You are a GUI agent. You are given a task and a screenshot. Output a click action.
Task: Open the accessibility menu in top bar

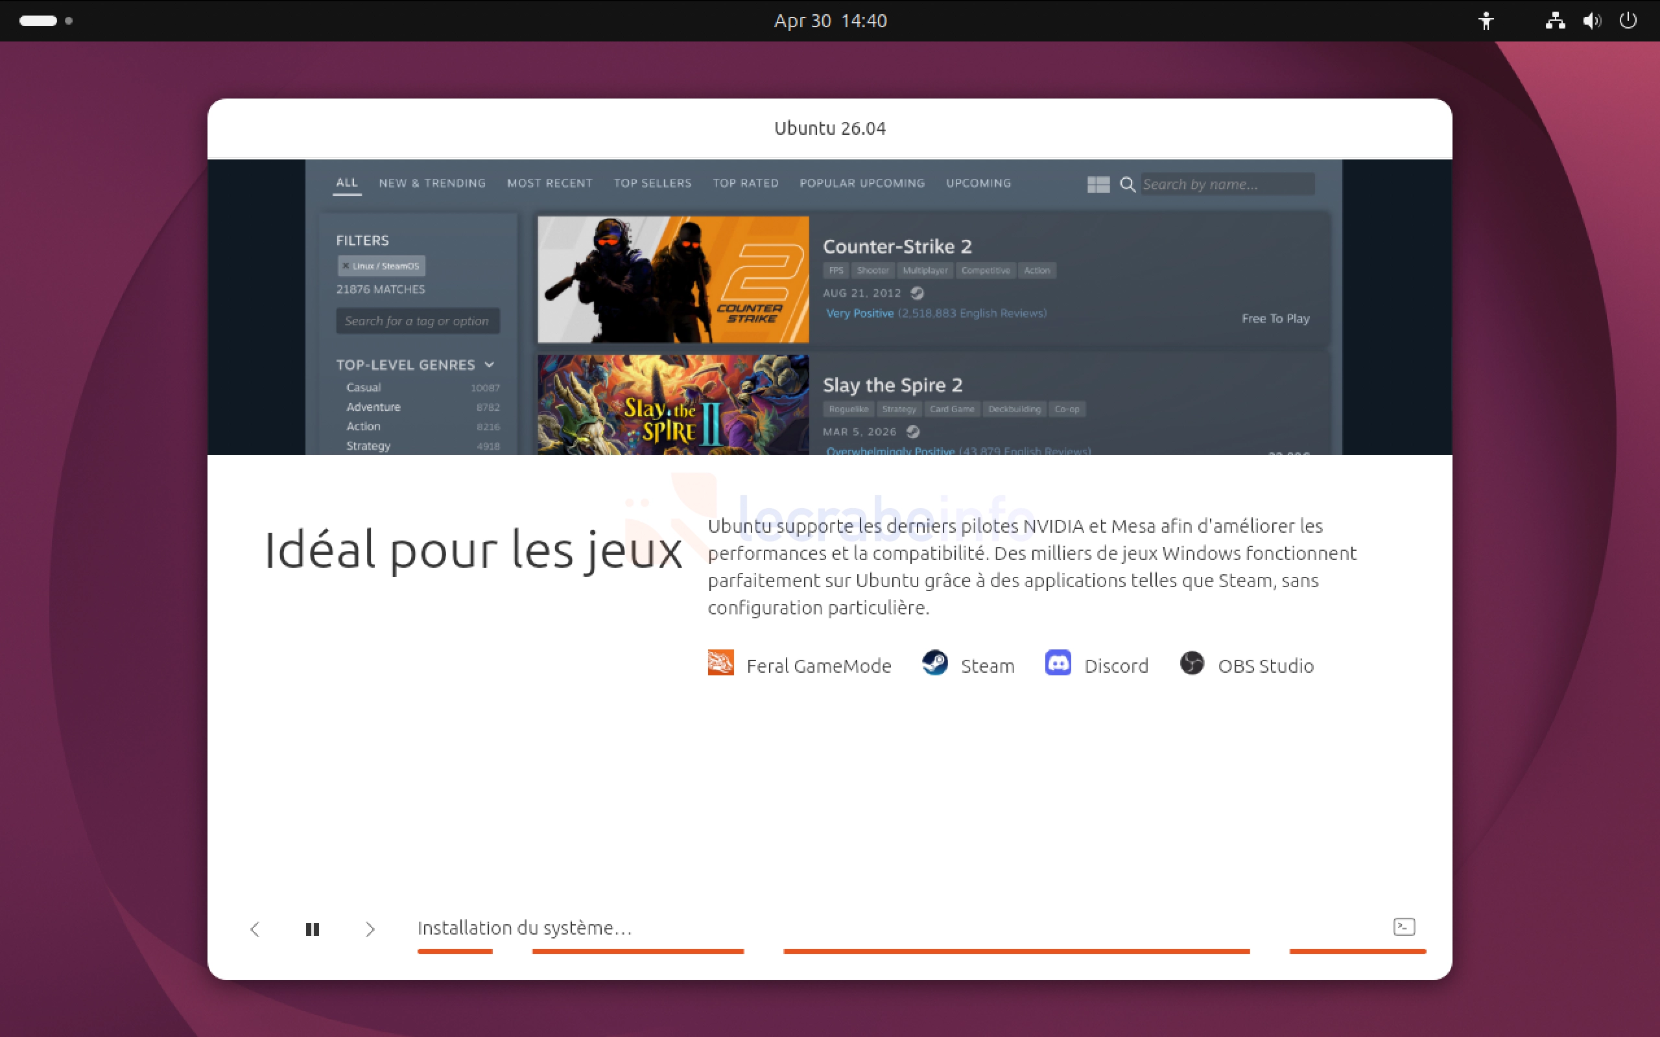coord(1486,21)
